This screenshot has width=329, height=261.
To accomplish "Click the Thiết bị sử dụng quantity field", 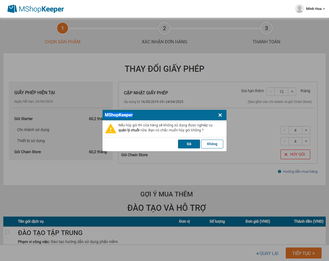I will pos(295,141).
